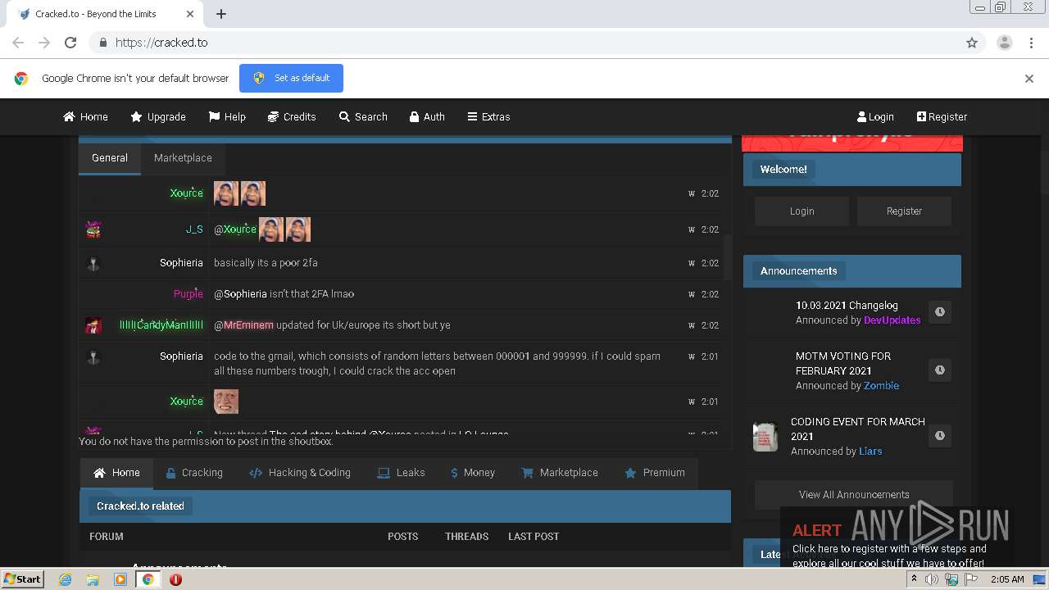
Task: Open the Upgrade navigation item
Action: [x=158, y=116]
